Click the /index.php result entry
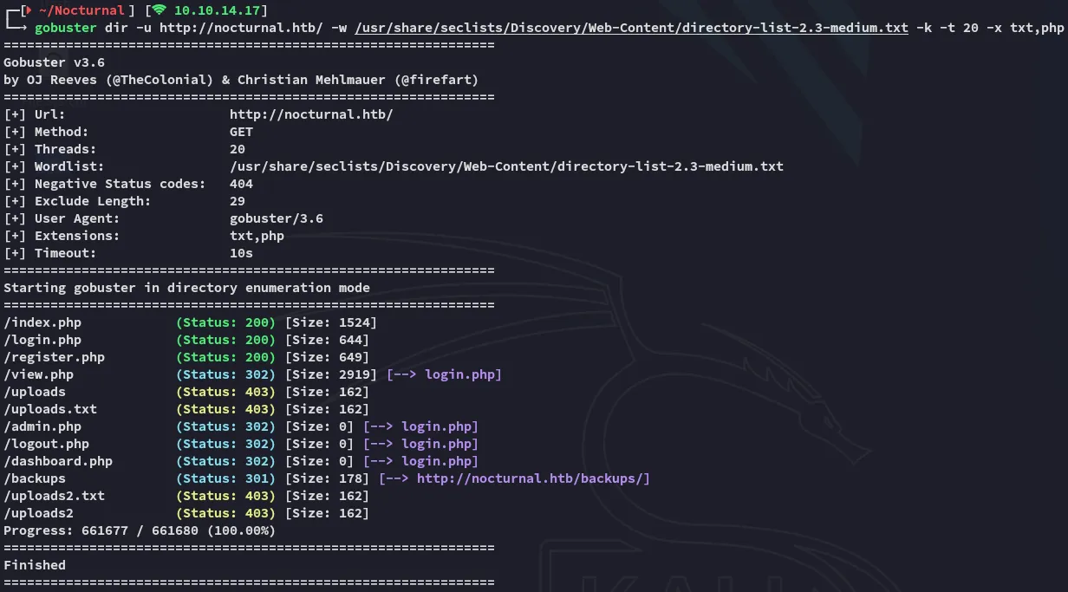Image resolution: width=1068 pixels, height=592 pixels. tap(42, 322)
